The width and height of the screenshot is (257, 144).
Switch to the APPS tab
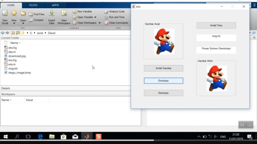coord(55,5)
